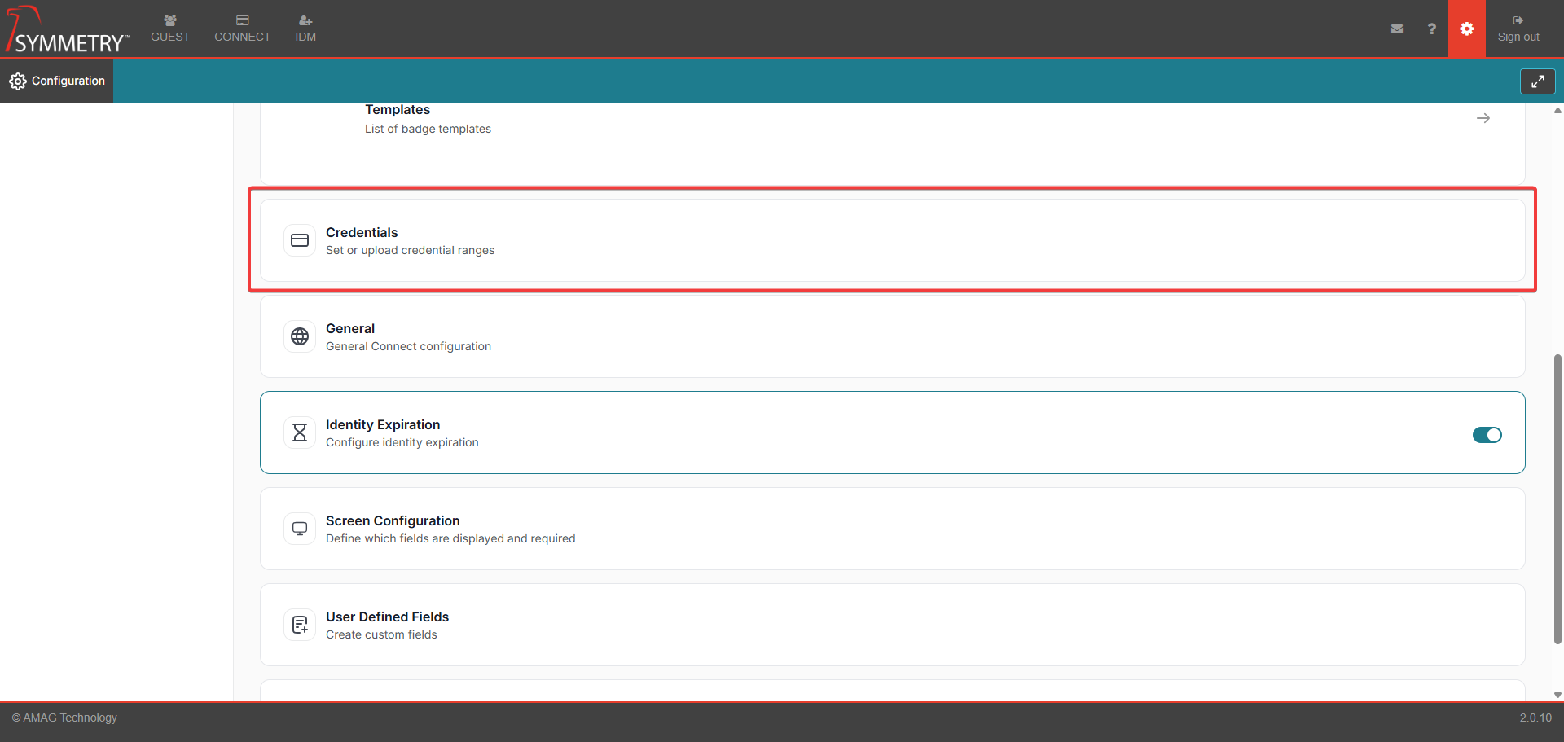
Task: Click the Credentials card icon
Action: (x=300, y=240)
